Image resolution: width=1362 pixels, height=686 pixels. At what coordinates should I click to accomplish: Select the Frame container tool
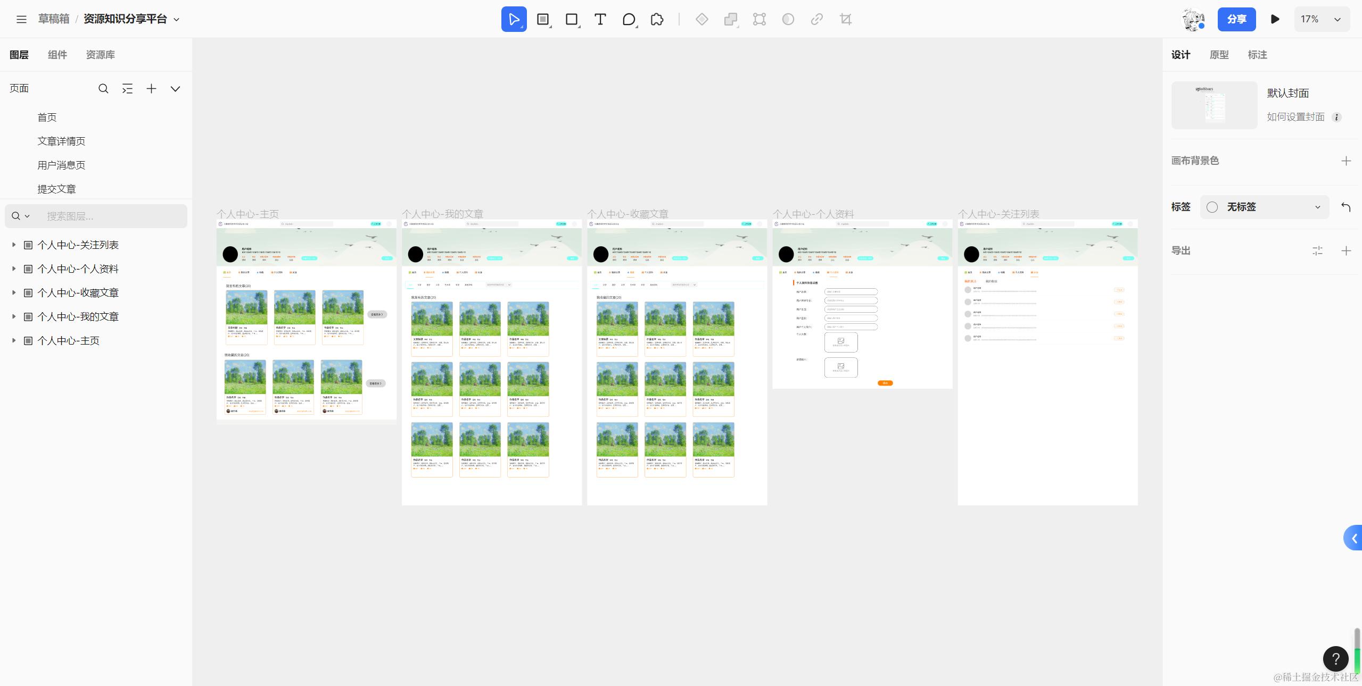[x=542, y=20]
